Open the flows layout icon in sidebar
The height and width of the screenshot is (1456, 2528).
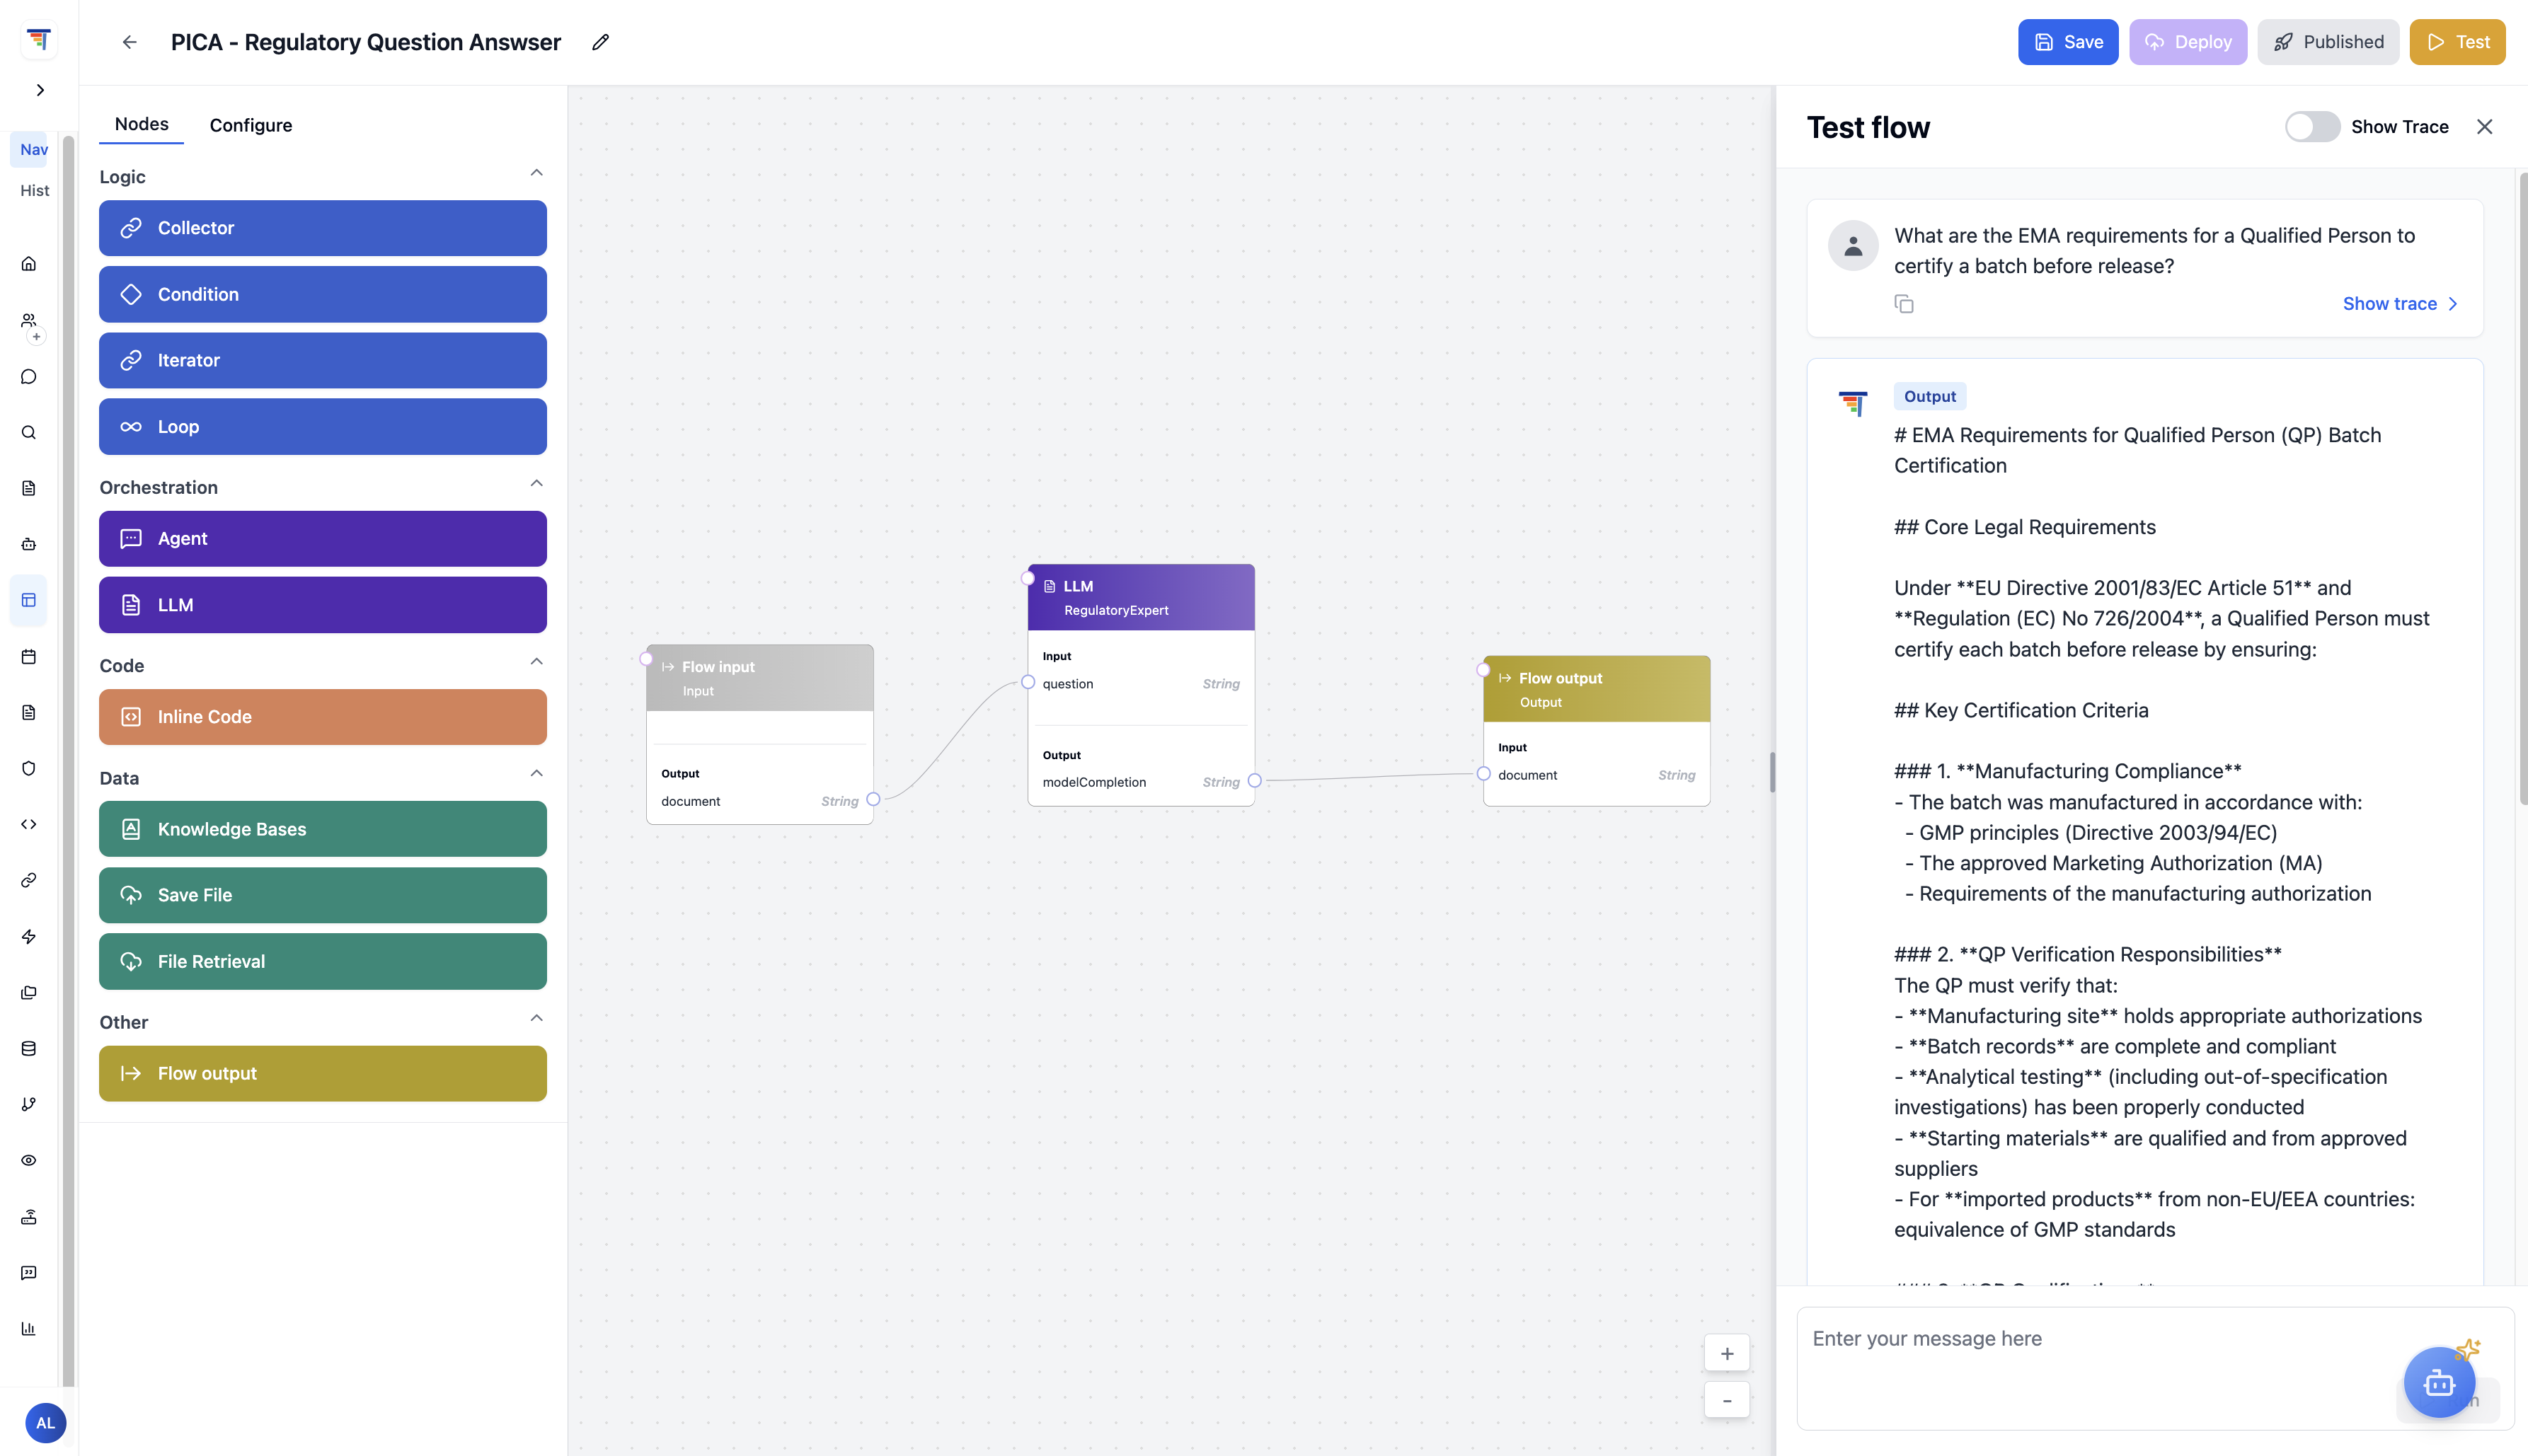pyautogui.click(x=29, y=600)
